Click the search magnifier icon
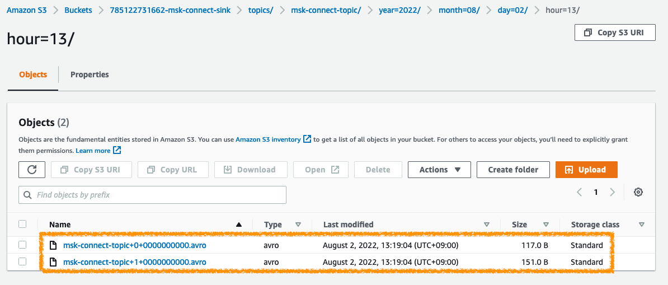 pos(27,195)
